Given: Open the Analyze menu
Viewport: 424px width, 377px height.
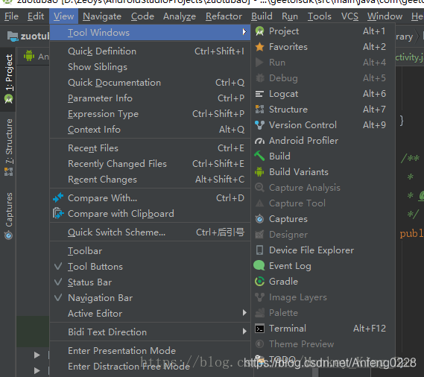Looking at the screenshot, I should 180,16.
